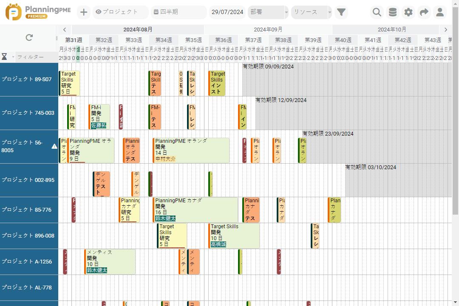Open the user account icon
This screenshot has width=459, height=306.
(x=440, y=12)
